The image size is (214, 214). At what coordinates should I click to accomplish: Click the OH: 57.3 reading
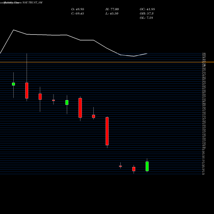(x=146, y=14)
